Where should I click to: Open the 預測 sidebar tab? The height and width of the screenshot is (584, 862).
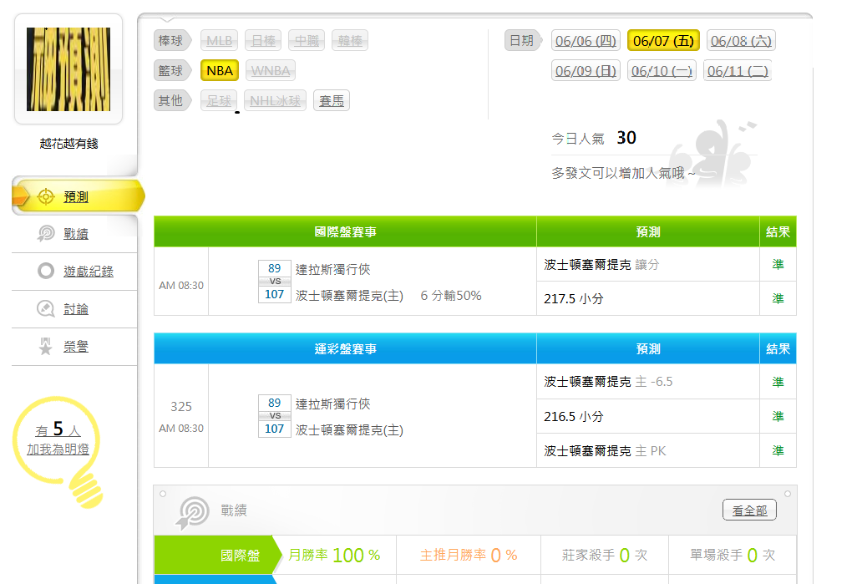(x=76, y=197)
